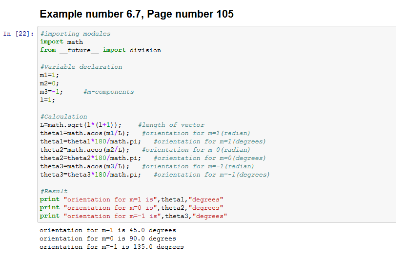The width and height of the screenshot is (406, 279).
Task: Select the 'In [22]:' cell prompt
Action: tap(19, 34)
